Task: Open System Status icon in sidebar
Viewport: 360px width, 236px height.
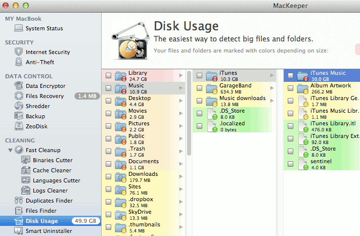Action: [x=19, y=28]
